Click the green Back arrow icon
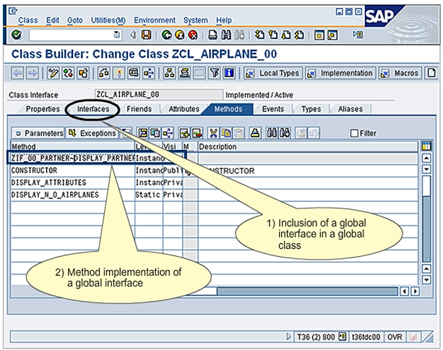The image size is (443, 350). point(167,35)
